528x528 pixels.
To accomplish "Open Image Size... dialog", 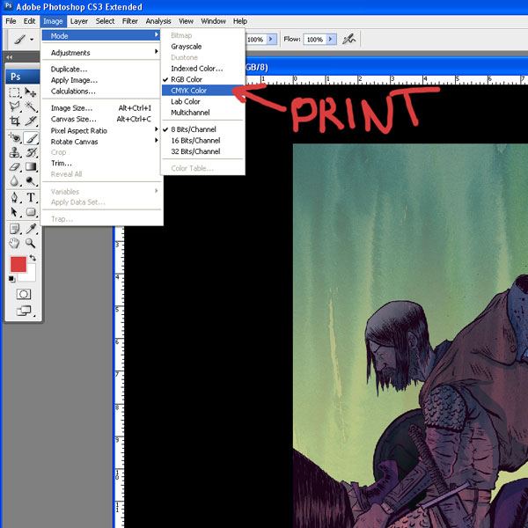I will [x=100, y=108].
